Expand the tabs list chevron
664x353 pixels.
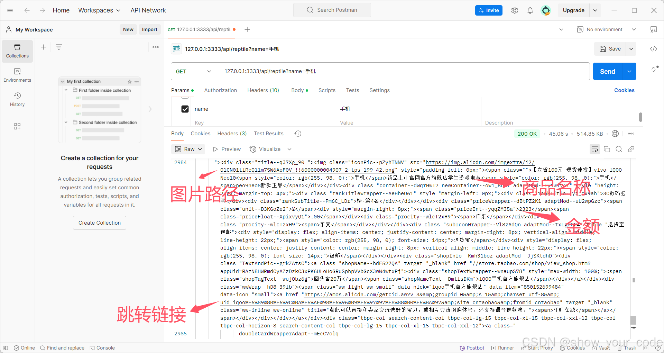(561, 29)
